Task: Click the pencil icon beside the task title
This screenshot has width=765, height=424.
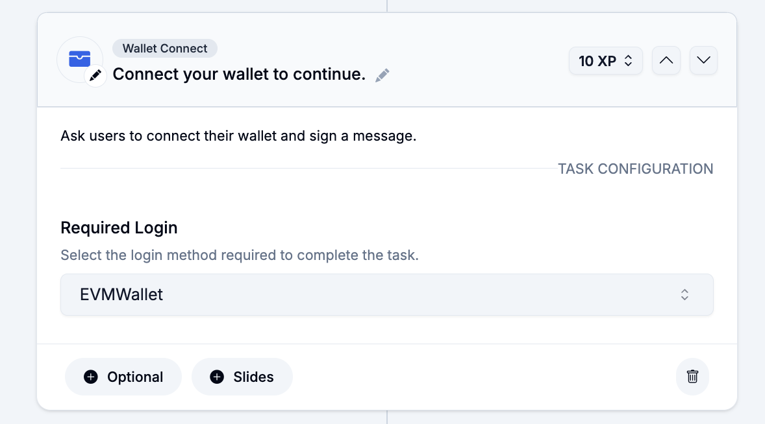Action: pos(382,75)
